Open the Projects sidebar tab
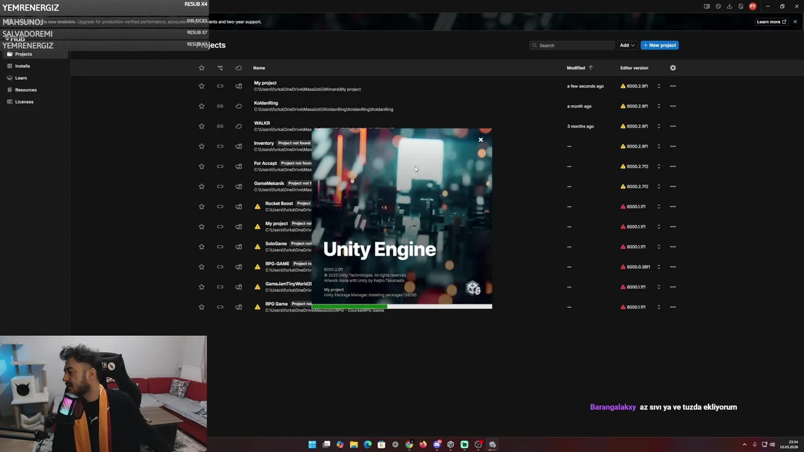Screen dimensions: 804x452 pyautogui.click(x=35, y=54)
